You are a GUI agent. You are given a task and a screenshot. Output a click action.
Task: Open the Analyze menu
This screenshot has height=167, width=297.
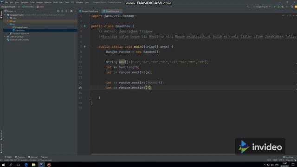pos(39,2)
